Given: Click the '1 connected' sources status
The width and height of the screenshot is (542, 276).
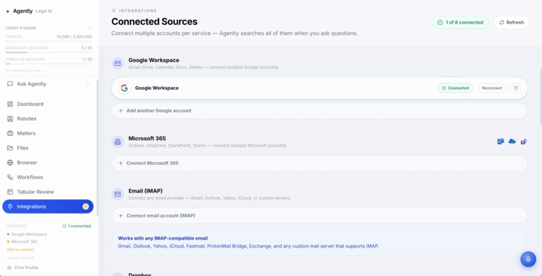Looking at the screenshot, I should click(77, 226).
